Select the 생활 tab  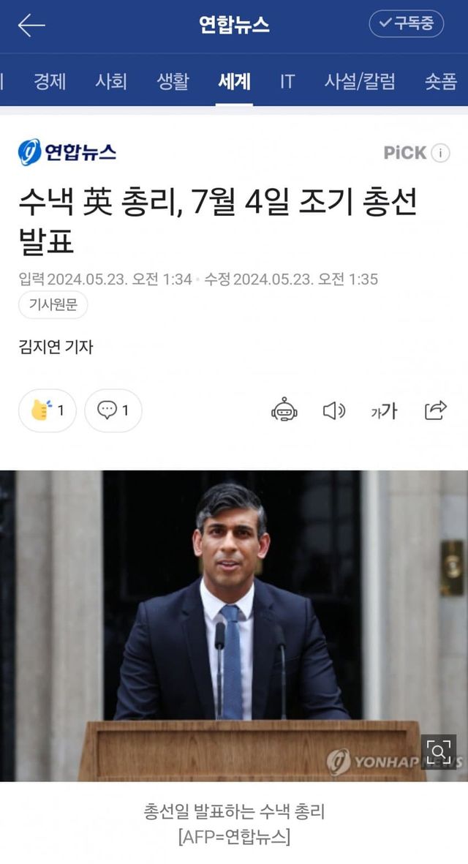pos(173,81)
